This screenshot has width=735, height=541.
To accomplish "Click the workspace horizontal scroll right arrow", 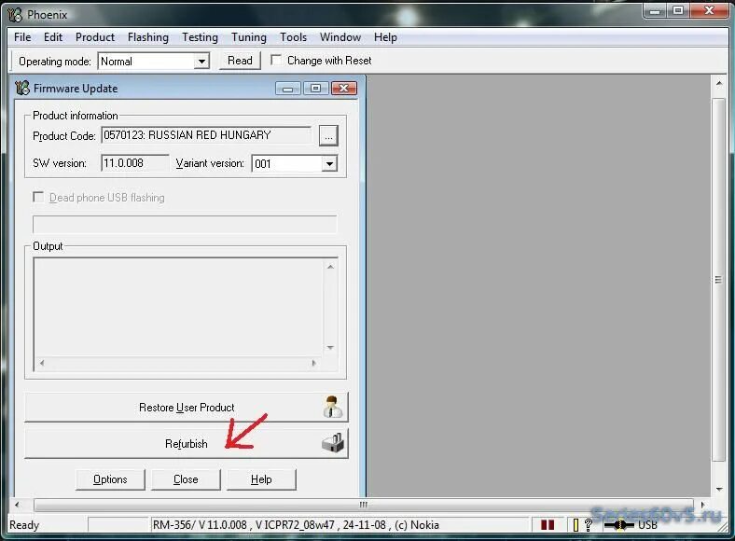I will 701,505.
